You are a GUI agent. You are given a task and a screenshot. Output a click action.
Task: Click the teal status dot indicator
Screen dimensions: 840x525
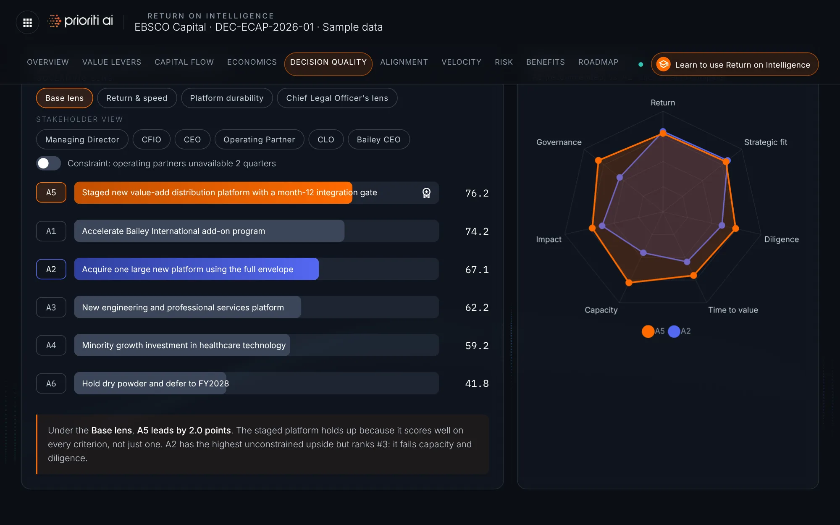pos(640,64)
